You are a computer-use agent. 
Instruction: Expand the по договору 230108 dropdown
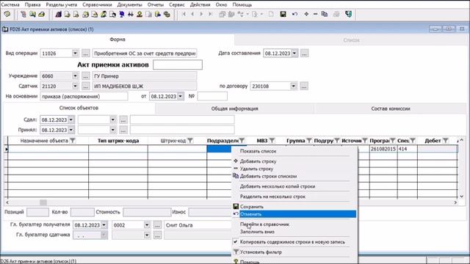coord(293,87)
